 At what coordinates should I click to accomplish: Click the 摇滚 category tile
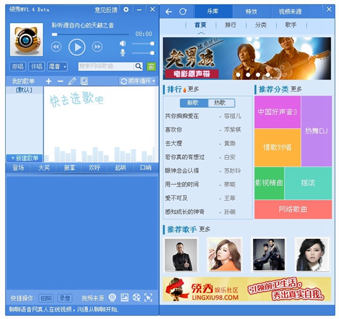pyautogui.click(x=308, y=183)
